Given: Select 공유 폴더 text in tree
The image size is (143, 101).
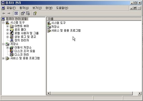Looking at the screenshot, I should (x=20, y=30).
